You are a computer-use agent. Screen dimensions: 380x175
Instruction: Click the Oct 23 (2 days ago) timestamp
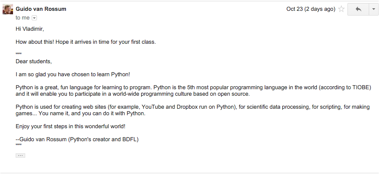311,9
